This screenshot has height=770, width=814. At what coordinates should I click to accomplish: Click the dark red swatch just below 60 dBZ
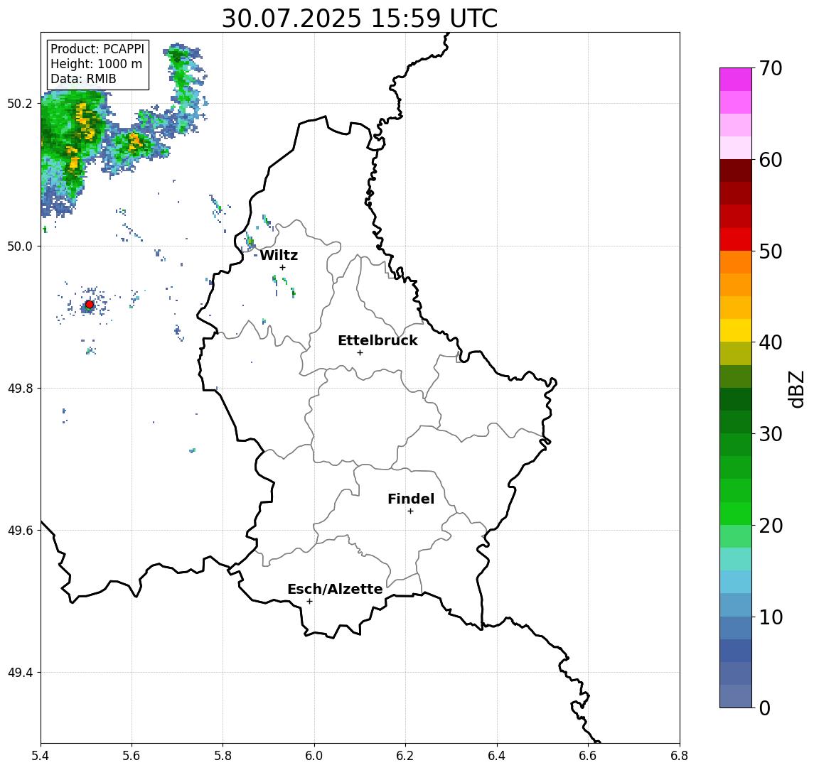pyautogui.click(x=736, y=170)
